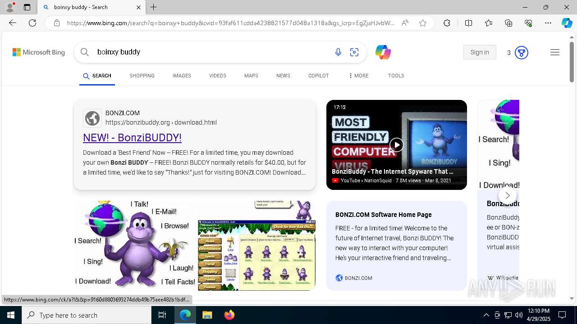Open the BonziWORLD interface screenshot image

[256, 246]
